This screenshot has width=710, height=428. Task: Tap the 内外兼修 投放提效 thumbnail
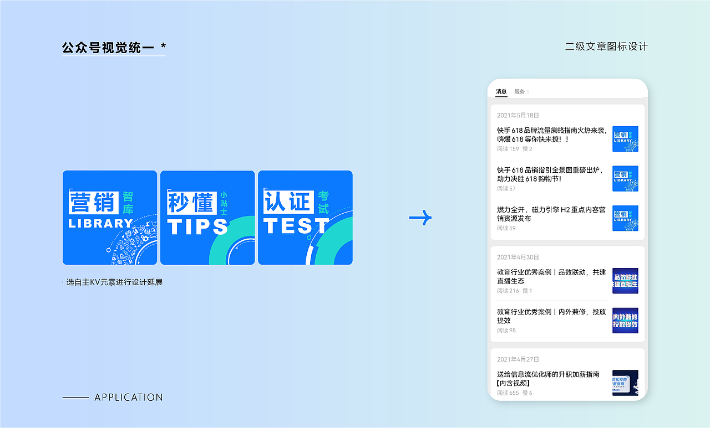tap(625, 321)
